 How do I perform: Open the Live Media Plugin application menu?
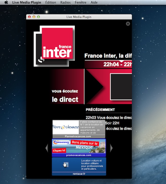tap(27, 2)
